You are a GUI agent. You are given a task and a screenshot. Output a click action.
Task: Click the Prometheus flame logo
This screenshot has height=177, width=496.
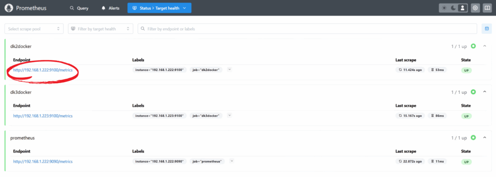9,8
